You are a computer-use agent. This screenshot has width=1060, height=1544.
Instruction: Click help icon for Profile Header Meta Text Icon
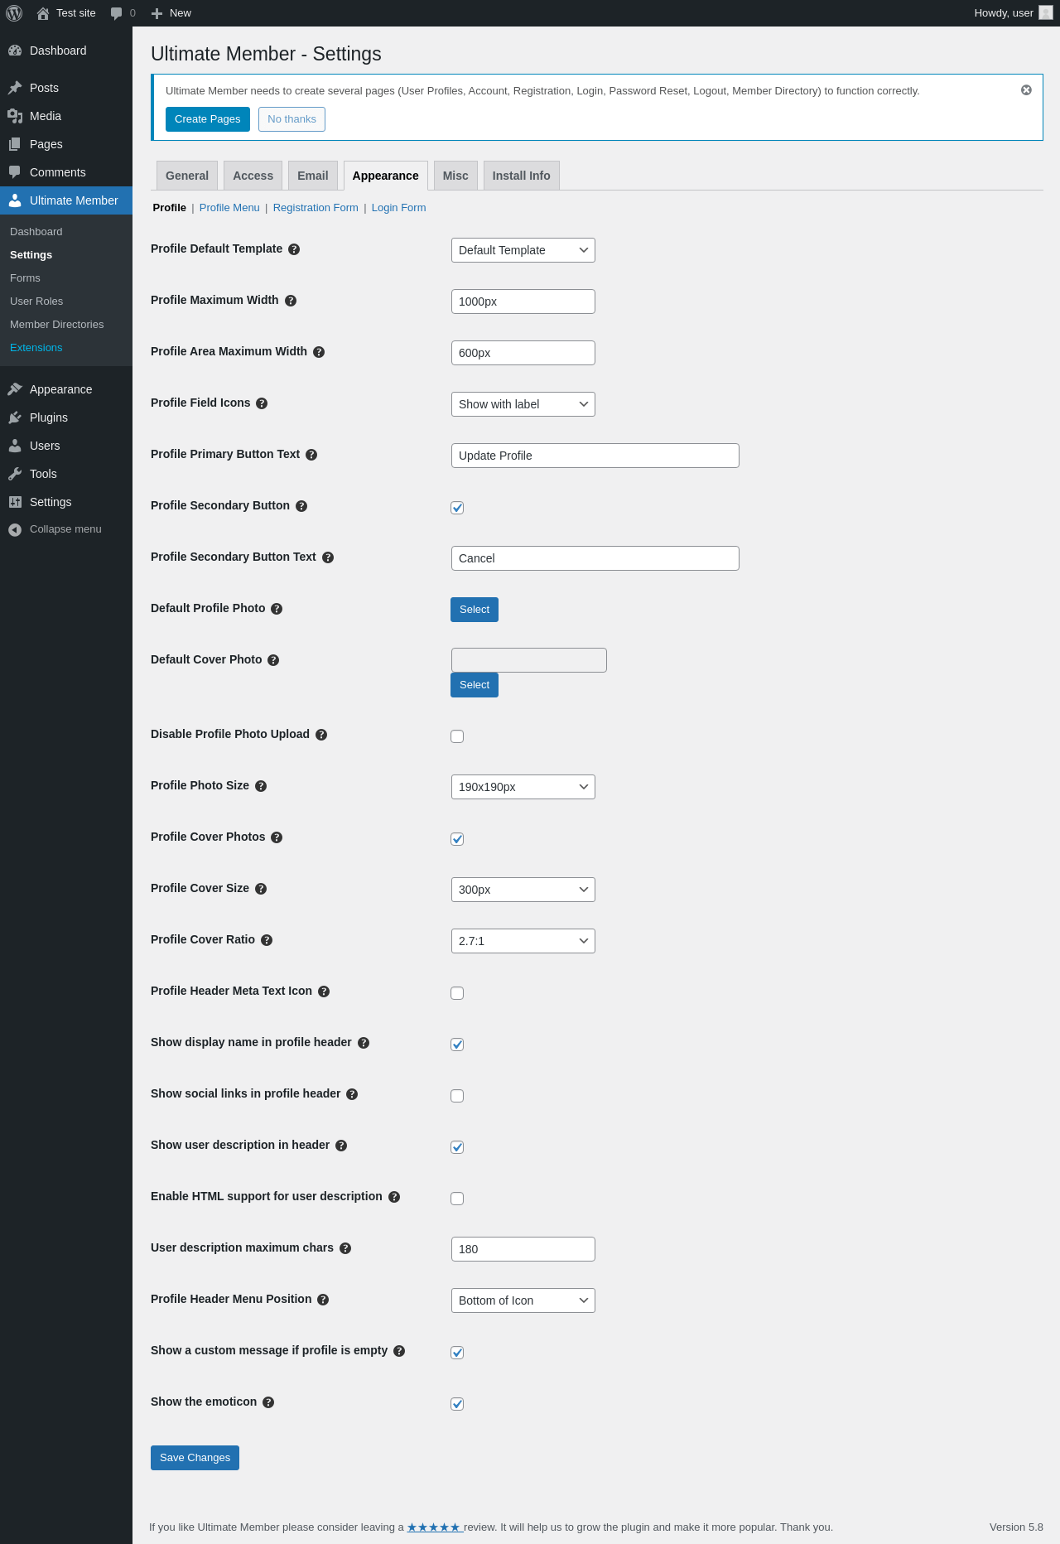click(x=324, y=992)
